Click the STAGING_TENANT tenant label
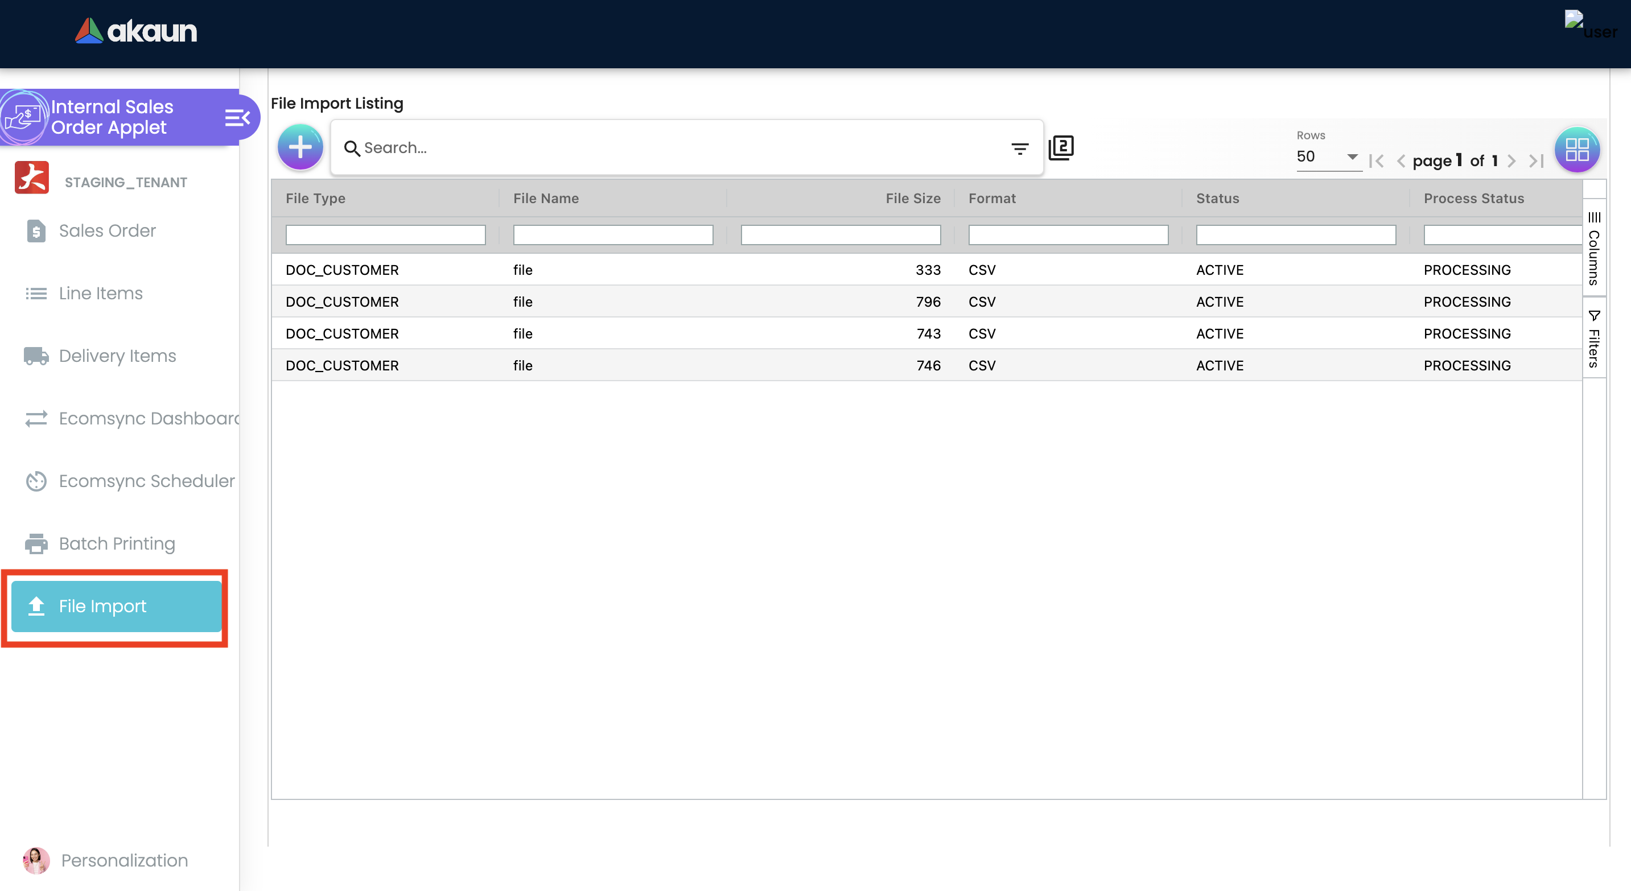The height and width of the screenshot is (891, 1631). pos(125,182)
